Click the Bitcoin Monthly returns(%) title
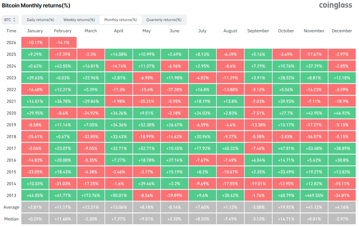 pos(36,5)
